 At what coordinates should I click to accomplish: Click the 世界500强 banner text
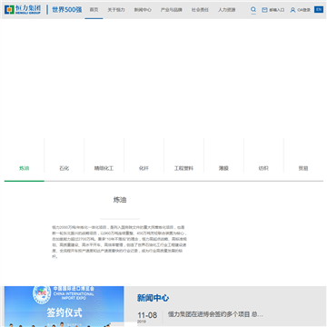[x=67, y=10]
